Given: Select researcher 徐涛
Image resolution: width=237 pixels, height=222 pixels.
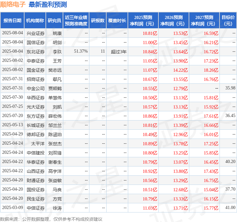Looking at the screenshot, I should tap(57, 208).
